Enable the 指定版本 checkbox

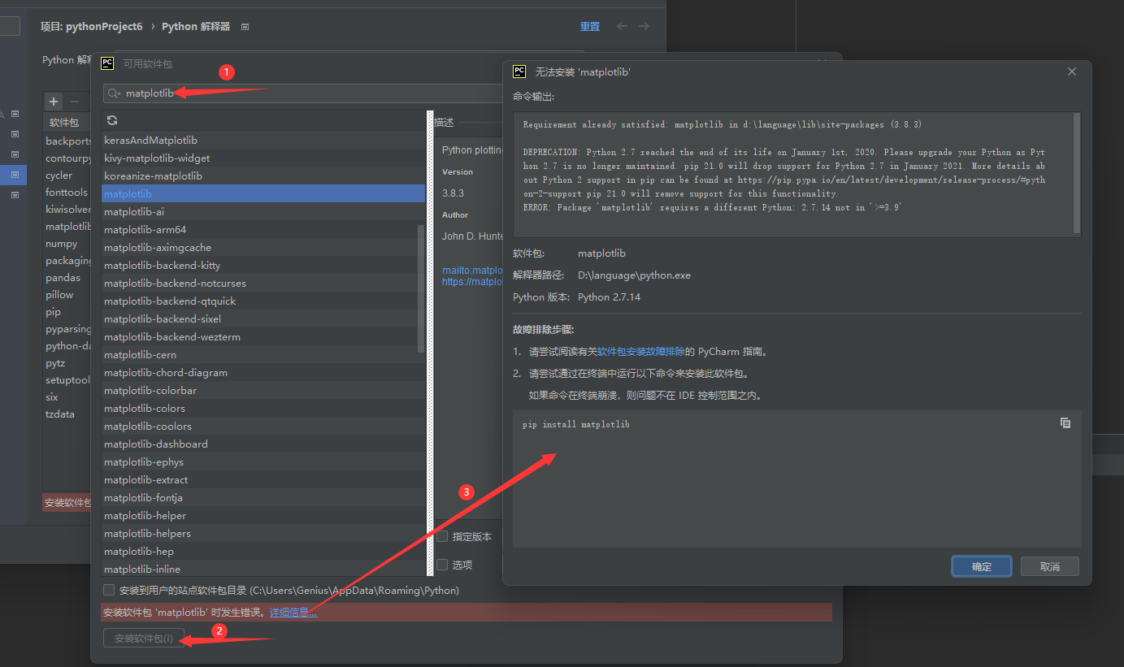click(442, 536)
